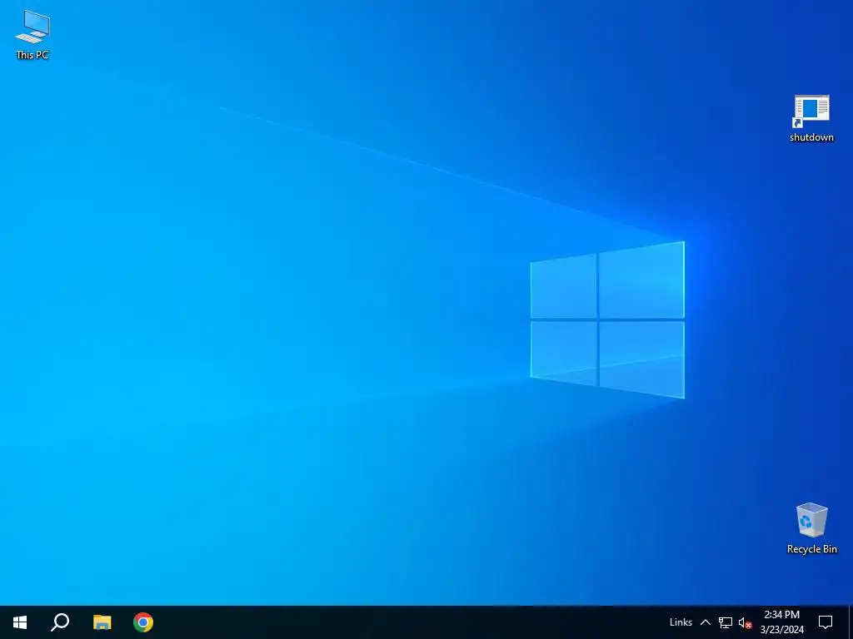
Task: Open taskbar search magnifier
Action: tap(60, 622)
